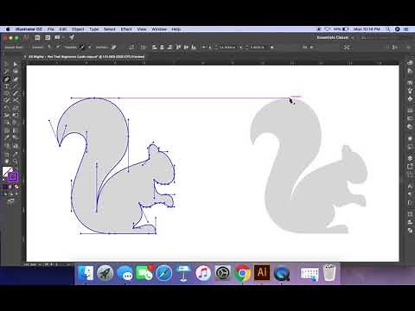Select the Magic Wand tool
This screenshot has width=415, height=311.
point(6,72)
